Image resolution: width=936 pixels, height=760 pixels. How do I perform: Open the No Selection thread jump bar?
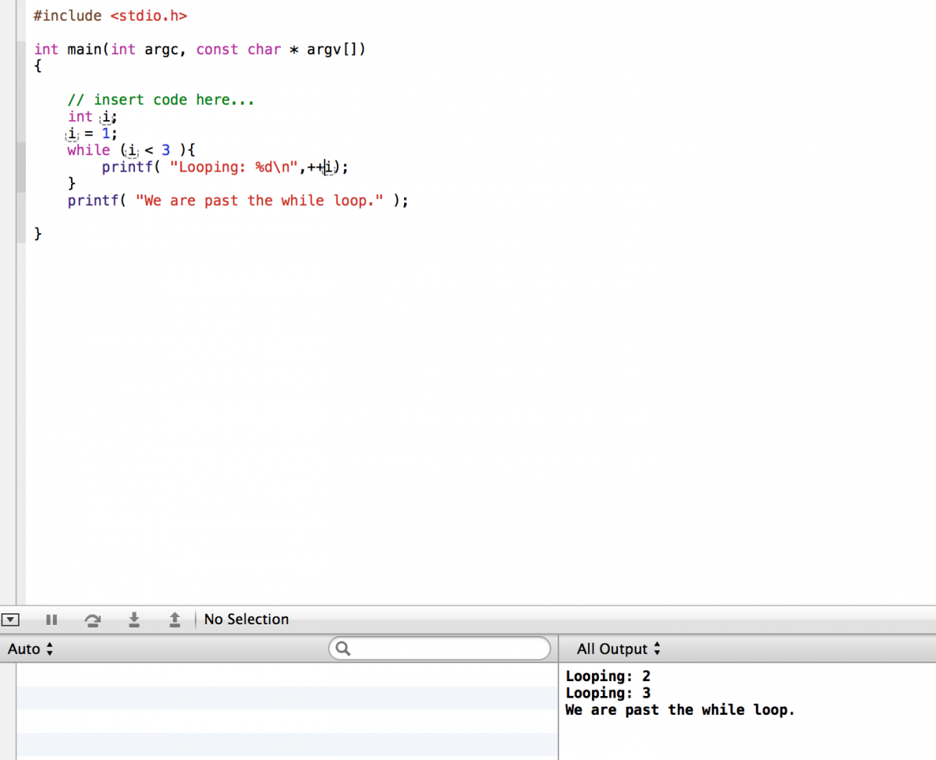(x=246, y=620)
